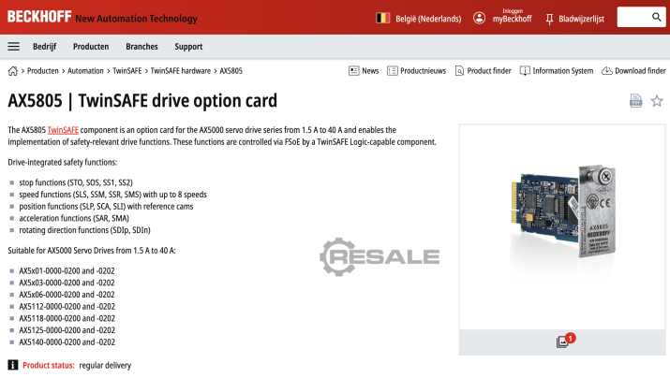Click 'position functions' list item
The height and width of the screenshot is (392, 670).
click(x=106, y=207)
